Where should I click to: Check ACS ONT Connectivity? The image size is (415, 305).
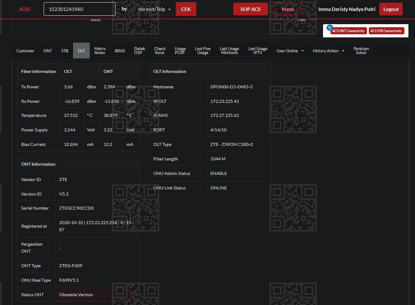tap(349, 31)
